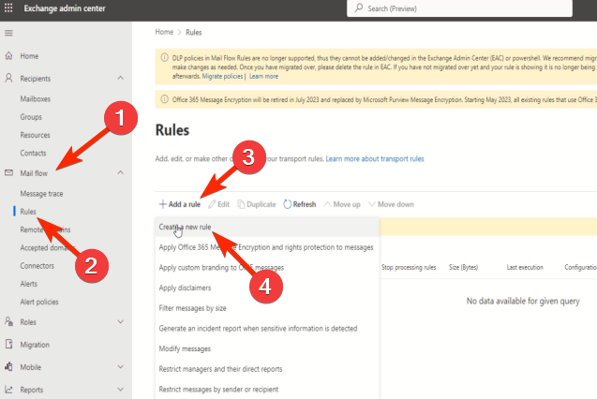
Task: Open the Migrate policies link
Action: [x=222, y=76]
